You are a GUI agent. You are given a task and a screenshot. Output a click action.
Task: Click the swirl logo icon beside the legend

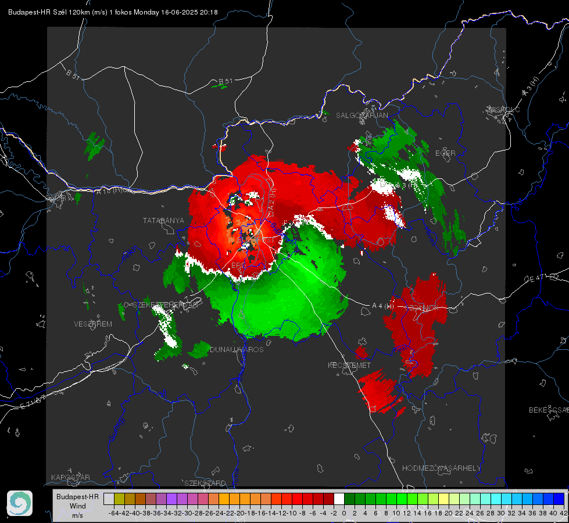pyautogui.click(x=20, y=503)
